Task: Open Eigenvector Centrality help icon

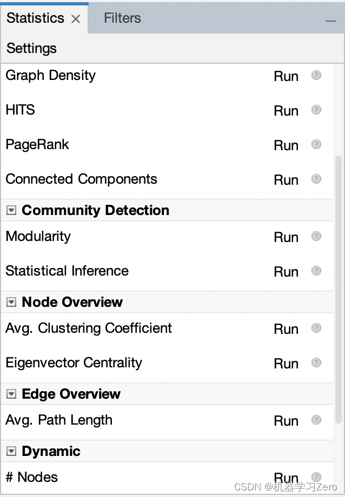Action: pyautogui.click(x=316, y=362)
